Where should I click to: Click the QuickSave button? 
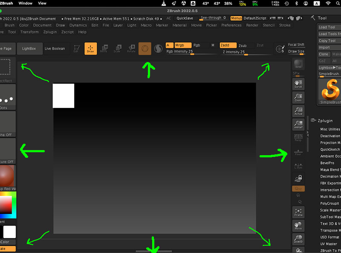(185, 18)
